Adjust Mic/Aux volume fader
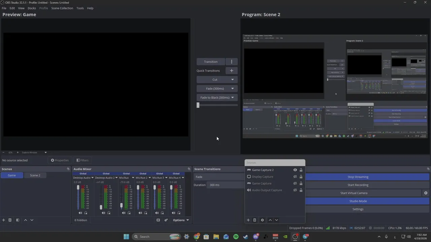The image size is (431, 242). pos(121,205)
